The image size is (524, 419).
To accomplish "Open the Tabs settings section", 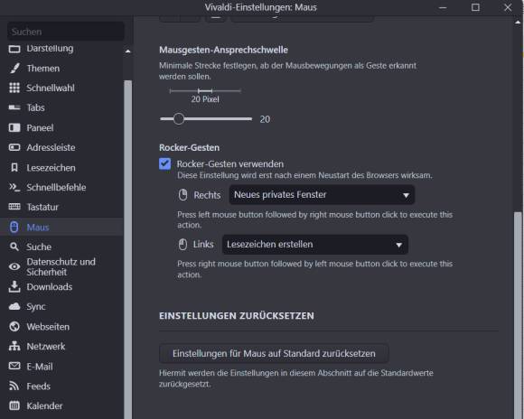I will click(61, 107).
